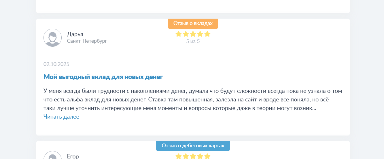384x159 pixels.
Task: Click fifth star in Дарья's rating
Action: pyautogui.click(x=207, y=34)
